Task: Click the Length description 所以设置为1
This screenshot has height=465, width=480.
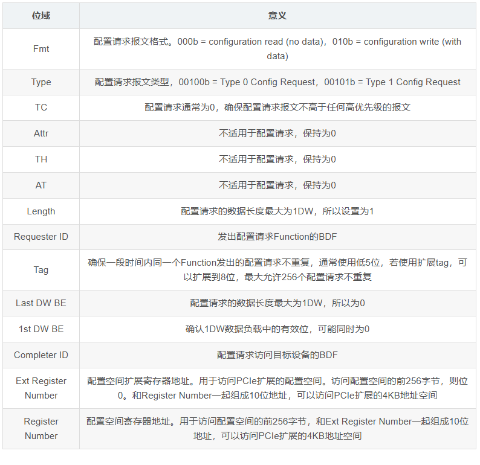Action: (x=277, y=211)
